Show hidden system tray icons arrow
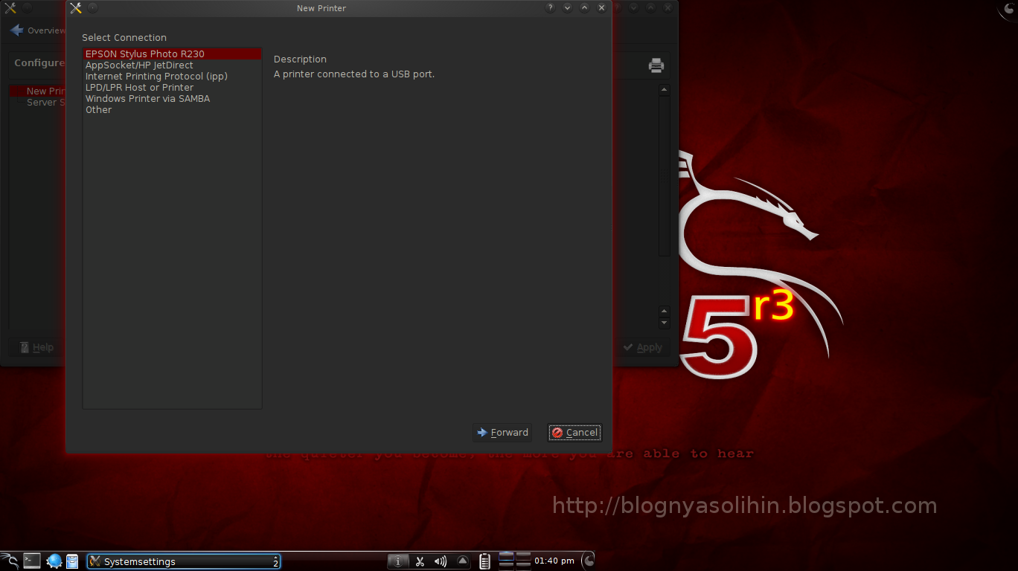The height and width of the screenshot is (571, 1018). click(462, 561)
